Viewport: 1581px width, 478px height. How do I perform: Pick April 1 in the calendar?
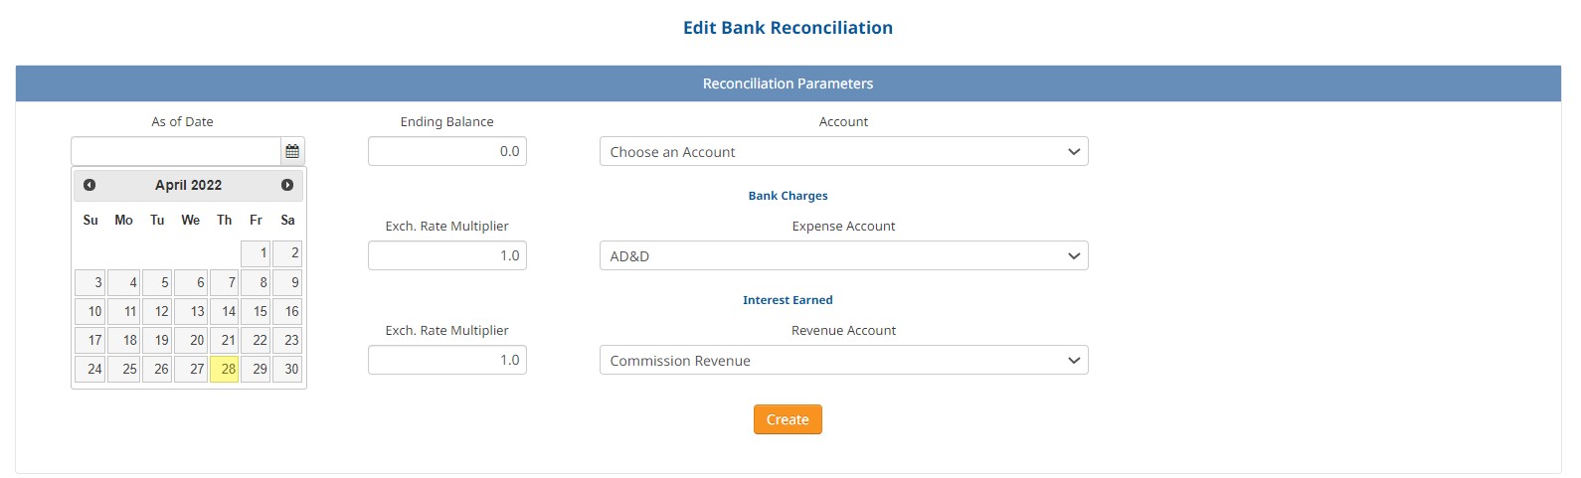256,253
